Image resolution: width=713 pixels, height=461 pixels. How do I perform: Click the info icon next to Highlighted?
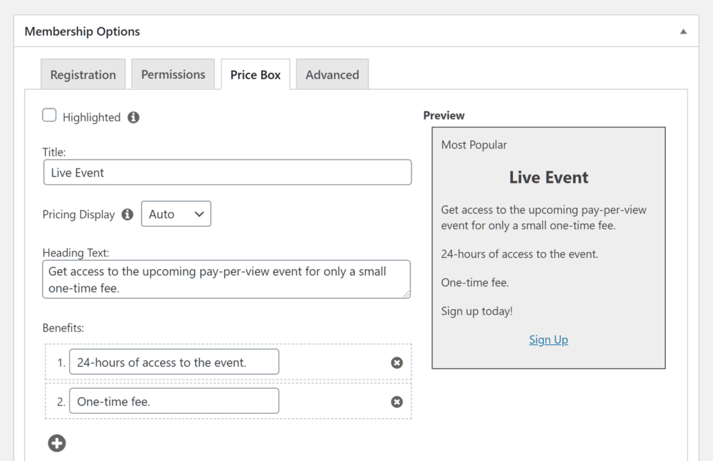[133, 117]
